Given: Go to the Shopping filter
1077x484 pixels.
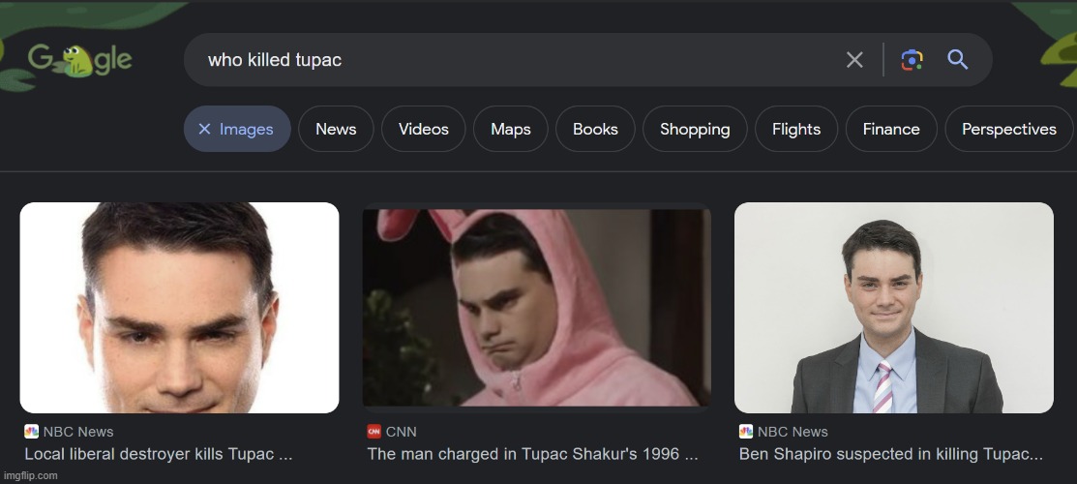Looking at the screenshot, I should [695, 130].
